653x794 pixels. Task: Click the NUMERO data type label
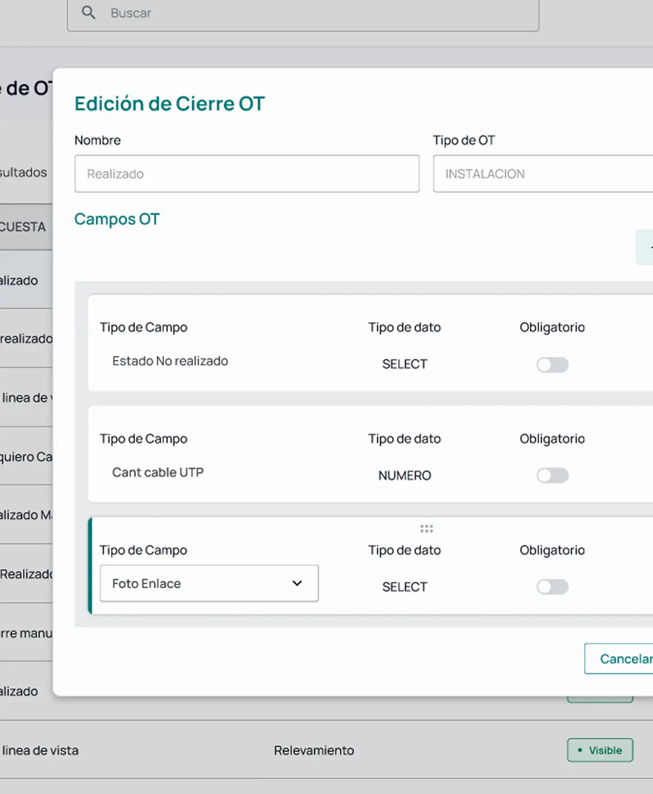404,475
